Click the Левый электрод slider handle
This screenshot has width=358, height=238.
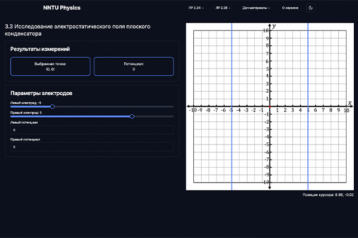click(53, 107)
